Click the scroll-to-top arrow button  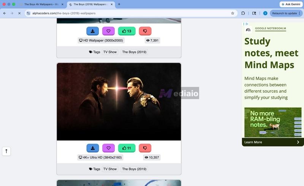point(6,151)
